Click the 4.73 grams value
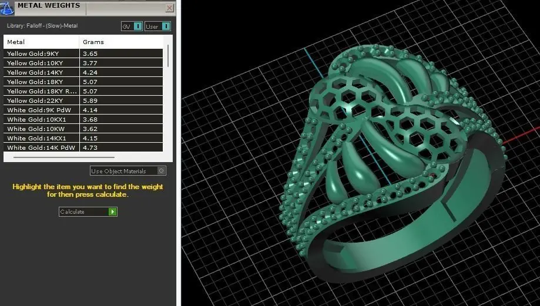The image size is (540, 306). (x=90, y=147)
